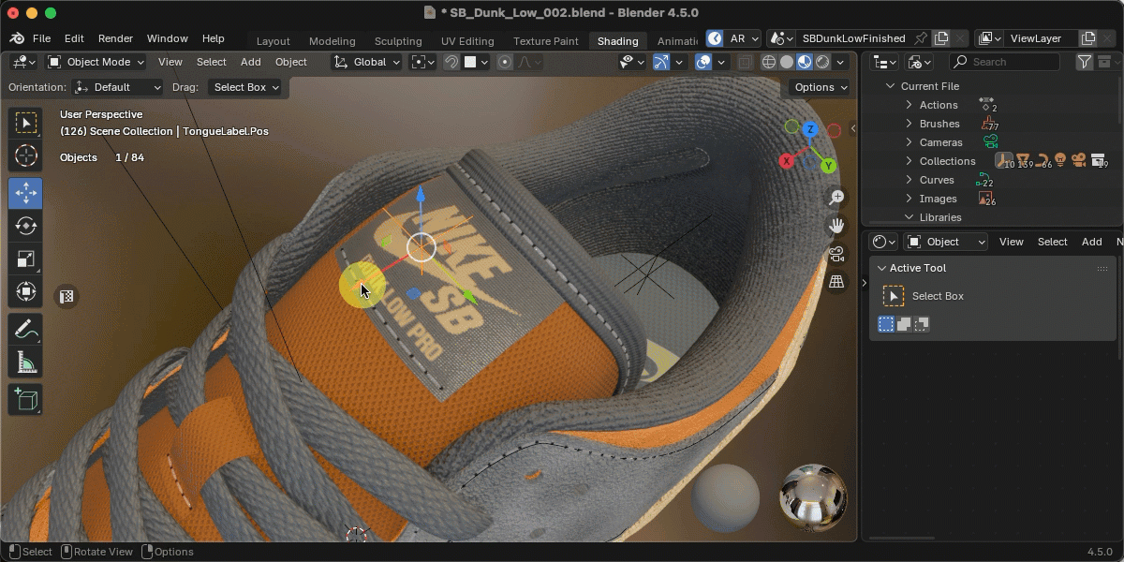
Task: Switch to solid viewport shading
Action: 787,62
